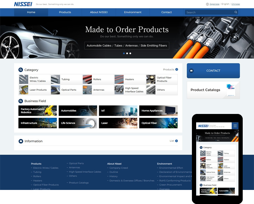Image resolution: width=254 pixels, height=204 pixels.
Task: Select second carousel slide dot
Action: point(127,53)
